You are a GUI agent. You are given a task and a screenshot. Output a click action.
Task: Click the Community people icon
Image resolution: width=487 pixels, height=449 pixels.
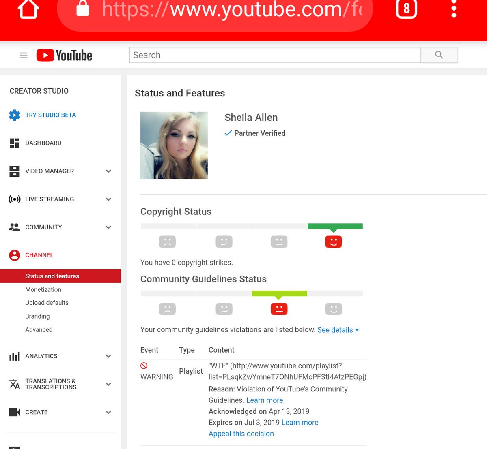click(x=15, y=227)
